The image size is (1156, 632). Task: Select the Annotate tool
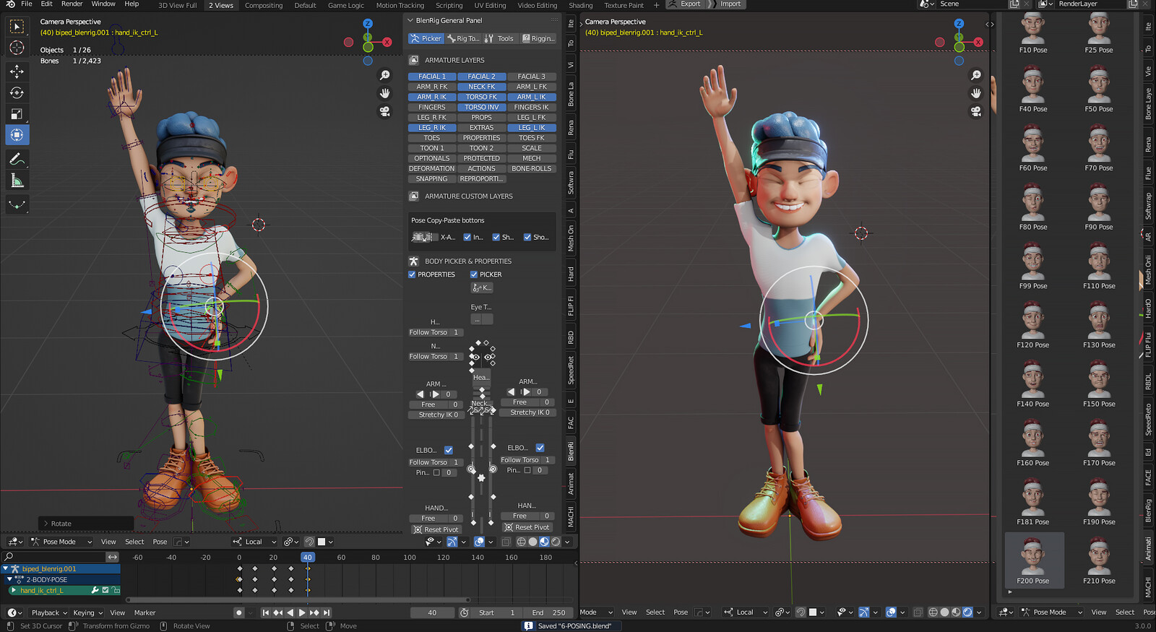[17, 159]
